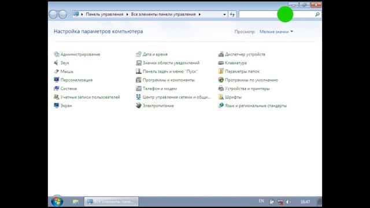This screenshot has width=370, height=208.
Task: Expand the arrow after Все элементы панели управления
Action: (199, 14)
